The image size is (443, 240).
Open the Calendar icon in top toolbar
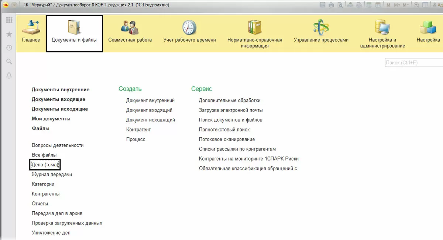[x=378, y=5]
